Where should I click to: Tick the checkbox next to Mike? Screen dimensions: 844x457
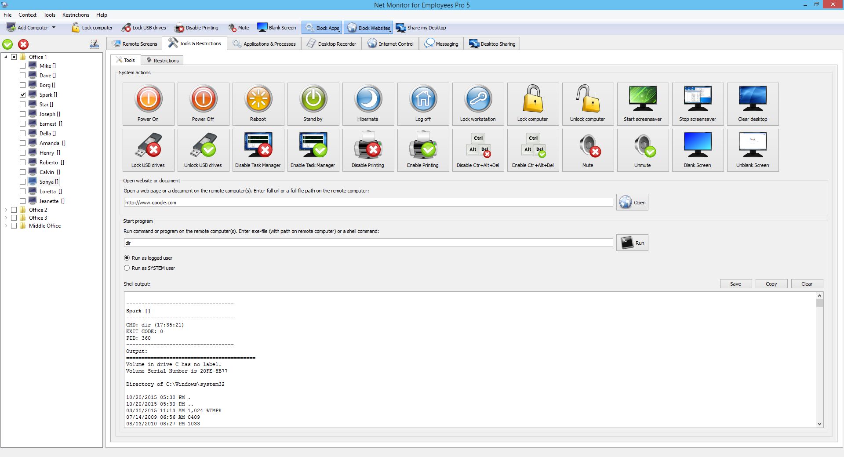click(22, 66)
